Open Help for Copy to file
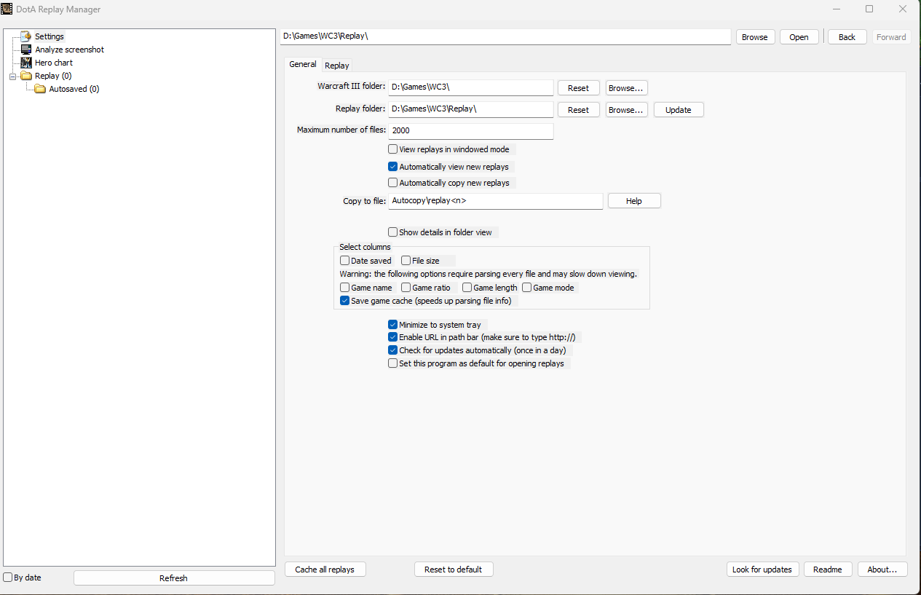The image size is (921, 595). tap(634, 201)
